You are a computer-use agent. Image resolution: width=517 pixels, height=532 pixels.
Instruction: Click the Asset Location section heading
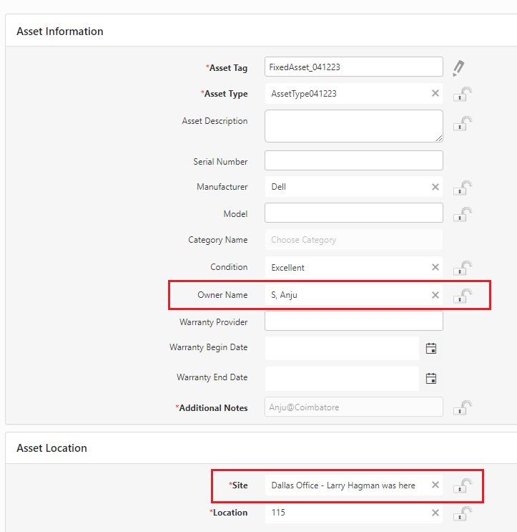(x=51, y=448)
